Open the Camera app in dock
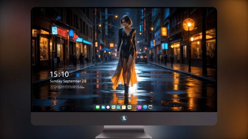 [x=150, y=107]
